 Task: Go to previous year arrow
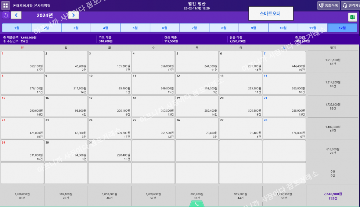click(x=16, y=15)
